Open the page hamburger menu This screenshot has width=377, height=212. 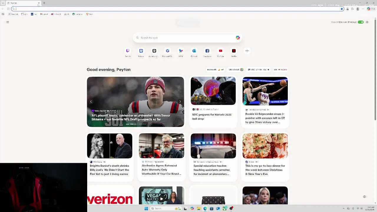[x=8, y=22]
